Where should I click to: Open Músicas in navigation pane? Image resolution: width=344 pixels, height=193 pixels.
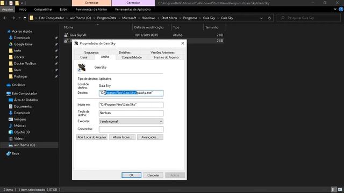(x=20, y=126)
